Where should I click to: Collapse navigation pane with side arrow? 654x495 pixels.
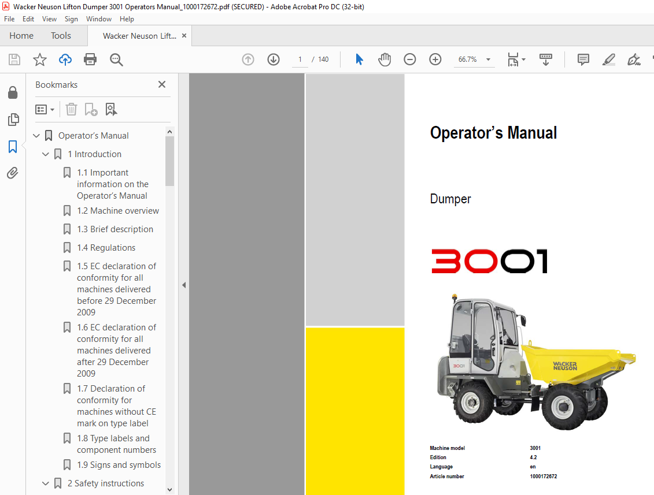184,285
